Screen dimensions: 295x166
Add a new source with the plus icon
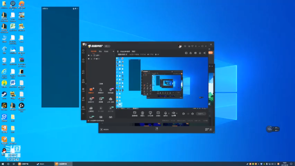pos(113,51)
